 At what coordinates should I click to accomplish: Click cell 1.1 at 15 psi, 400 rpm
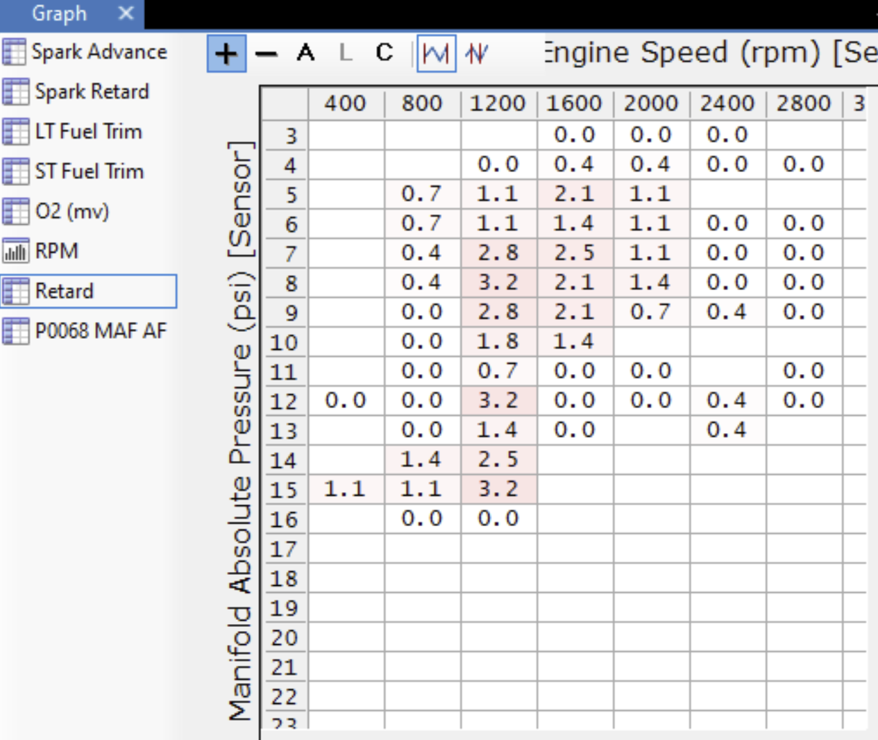(x=346, y=489)
